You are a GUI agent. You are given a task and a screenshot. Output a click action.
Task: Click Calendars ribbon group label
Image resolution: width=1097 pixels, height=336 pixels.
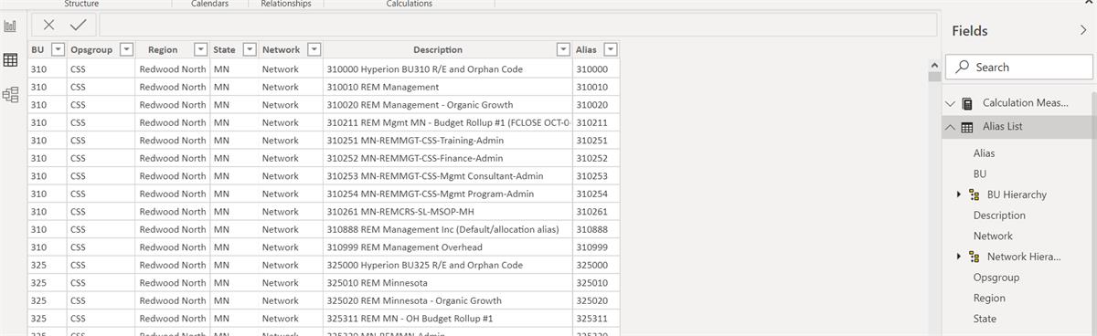click(x=209, y=4)
